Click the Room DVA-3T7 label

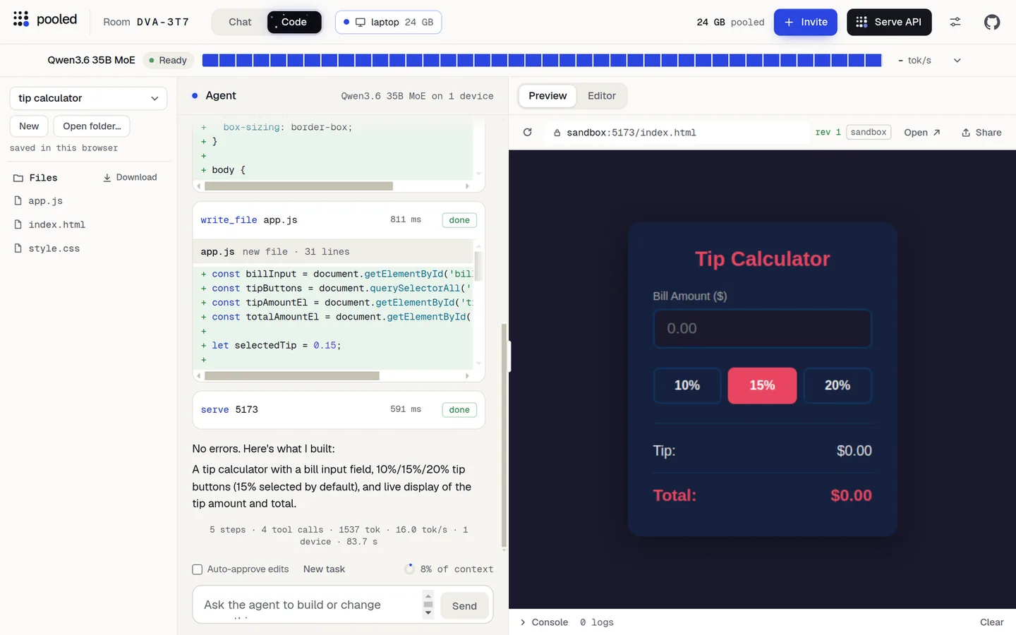[x=146, y=22]
